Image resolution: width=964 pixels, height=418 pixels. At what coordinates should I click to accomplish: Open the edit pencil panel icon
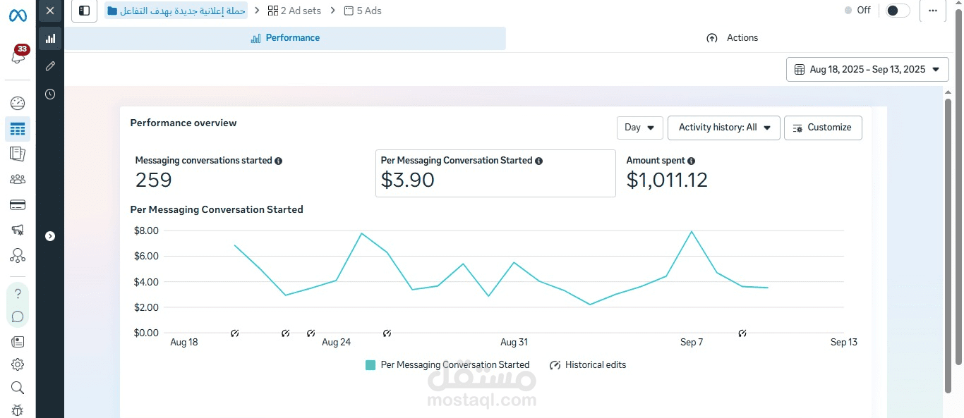coord(50,66)
